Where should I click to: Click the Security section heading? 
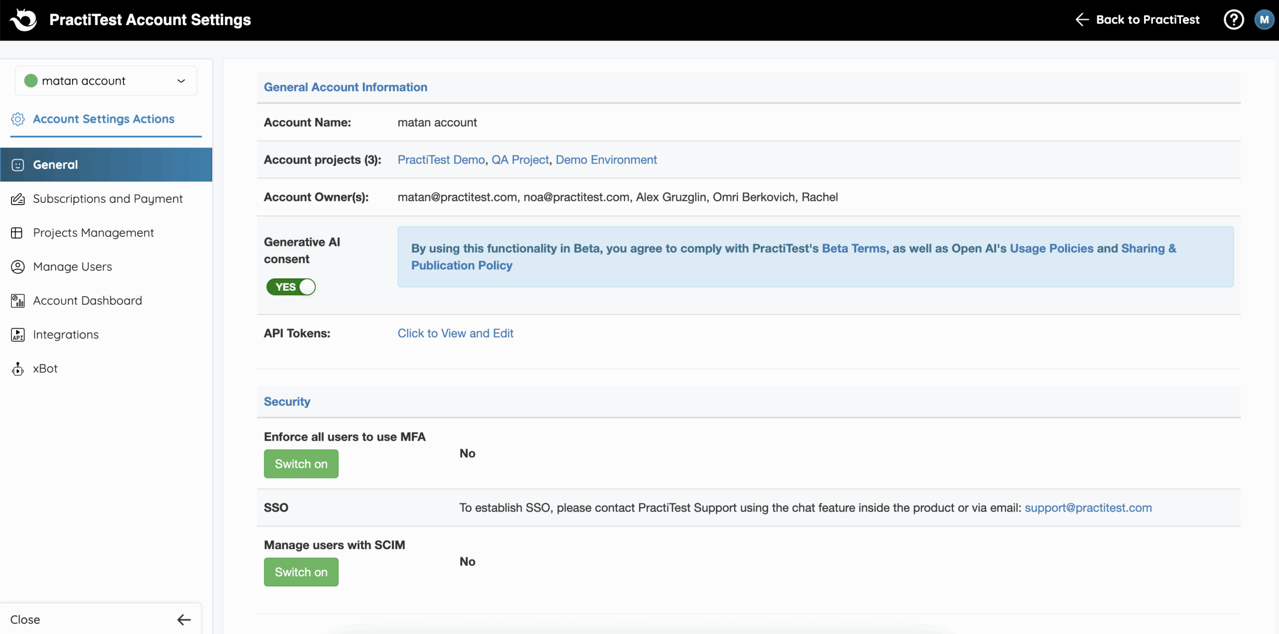287,402
